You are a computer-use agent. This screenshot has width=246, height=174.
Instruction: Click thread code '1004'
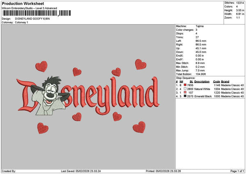coord(217,89)
